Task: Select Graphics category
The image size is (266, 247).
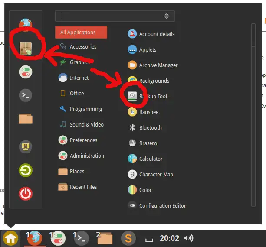Action: coord(75,62)
